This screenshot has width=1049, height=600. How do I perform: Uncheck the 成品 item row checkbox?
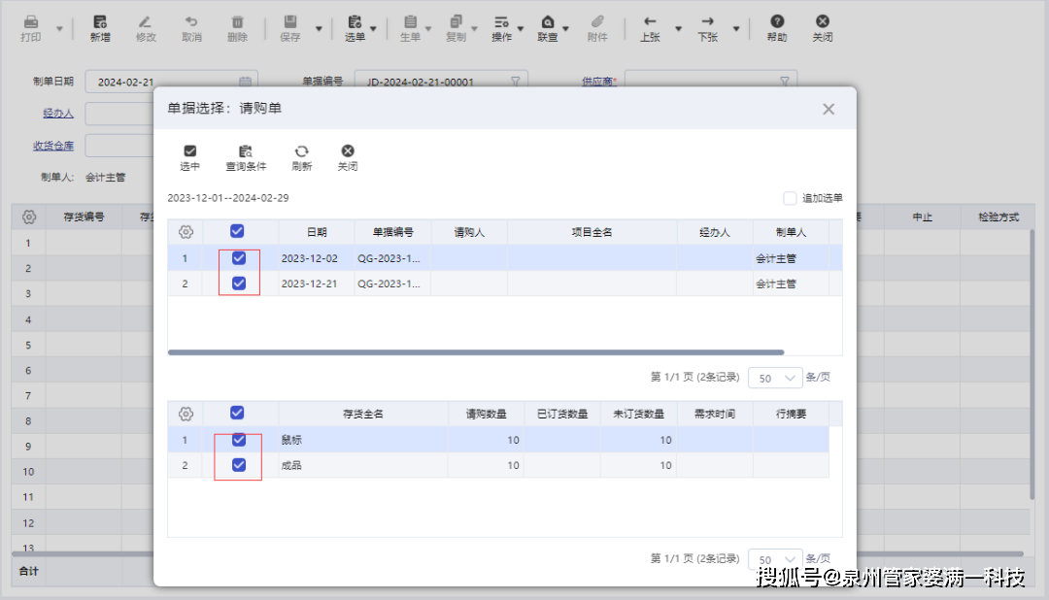point(239,465)
